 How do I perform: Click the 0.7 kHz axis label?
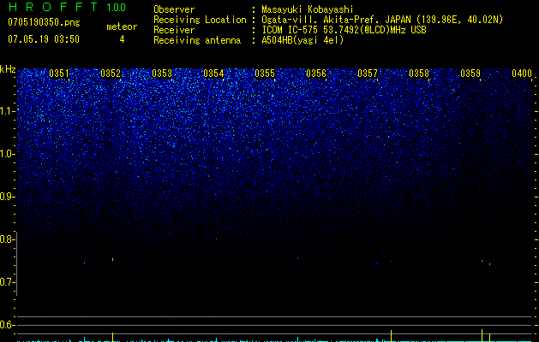coord(7,282)
